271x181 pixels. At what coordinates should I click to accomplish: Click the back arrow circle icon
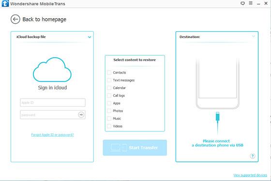(x=15, y=19)
